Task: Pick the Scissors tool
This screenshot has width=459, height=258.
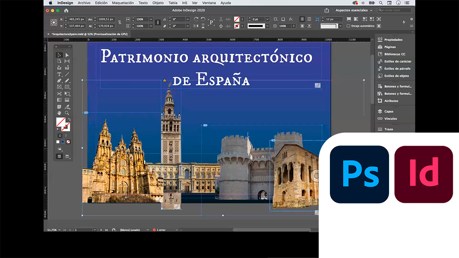Action: coord(59,94)
